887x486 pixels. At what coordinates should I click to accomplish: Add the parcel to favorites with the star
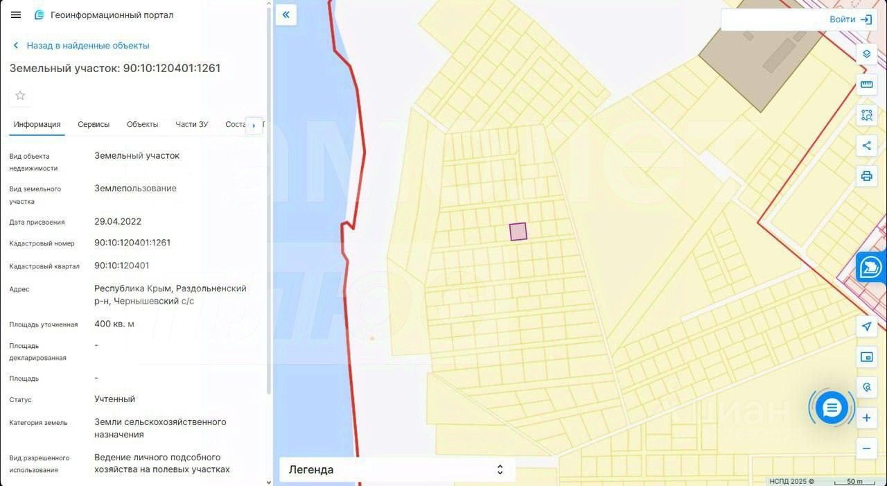(x=20, y=96)
